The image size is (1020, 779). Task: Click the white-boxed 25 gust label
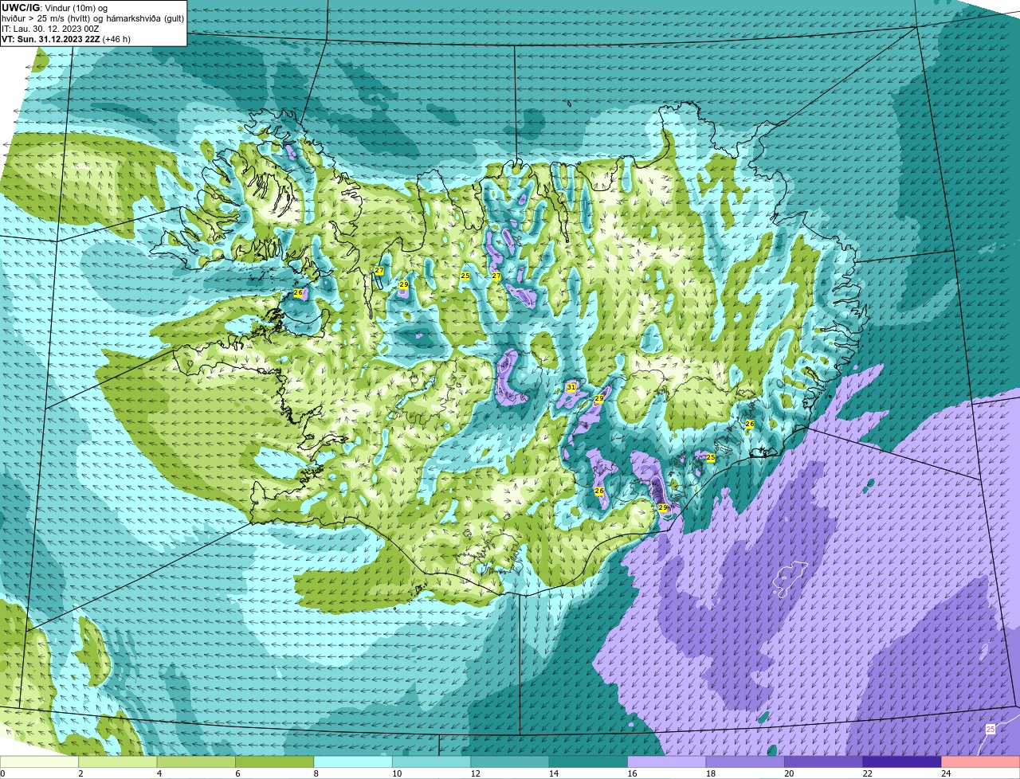coord(991,729)
